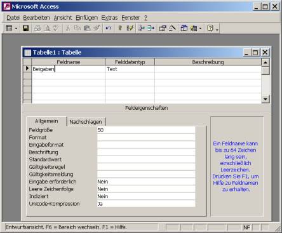
Task: Click the Leere Zeichenfolge value Nein
Action: pyautogui.click(x=146, y=189)
